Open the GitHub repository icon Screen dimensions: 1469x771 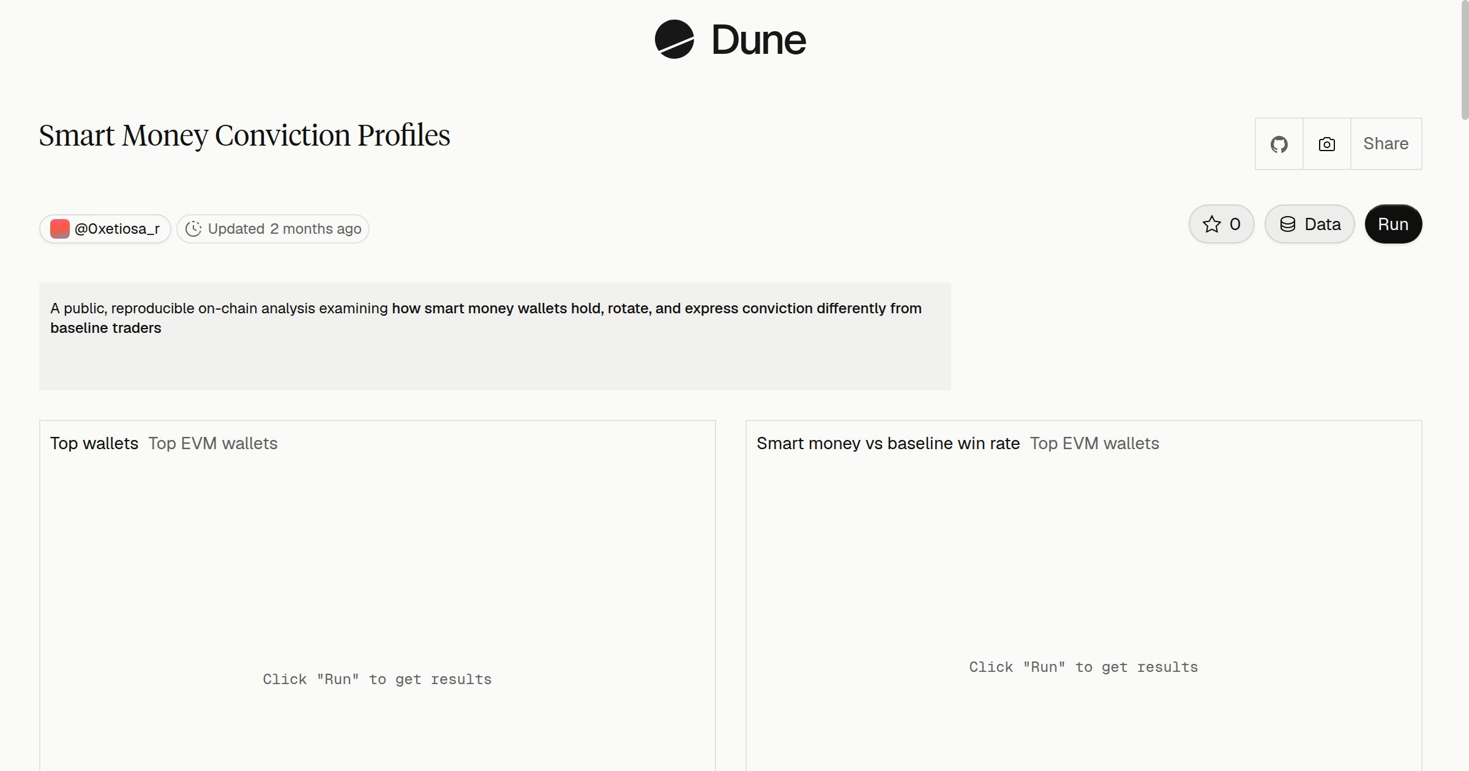pos(1279,144)
